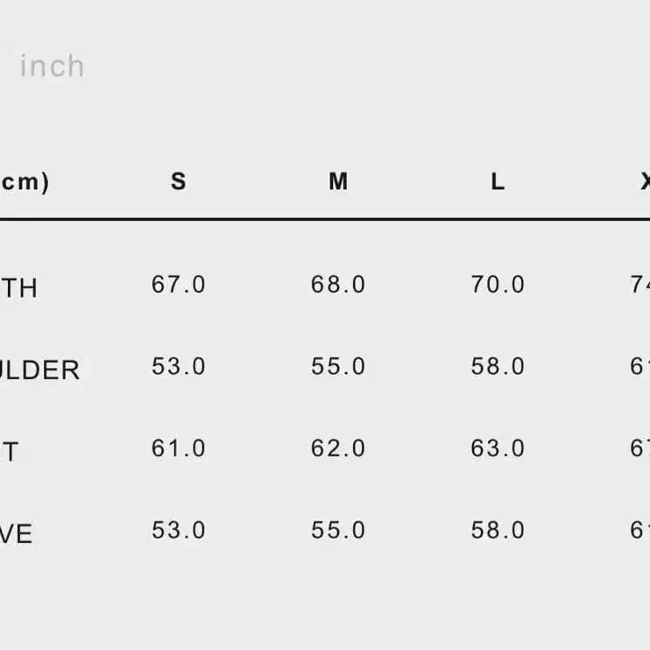Click the sleeve row 58.0 under L
The width and height of the screenshot is (650, 650).
point(498,530)
